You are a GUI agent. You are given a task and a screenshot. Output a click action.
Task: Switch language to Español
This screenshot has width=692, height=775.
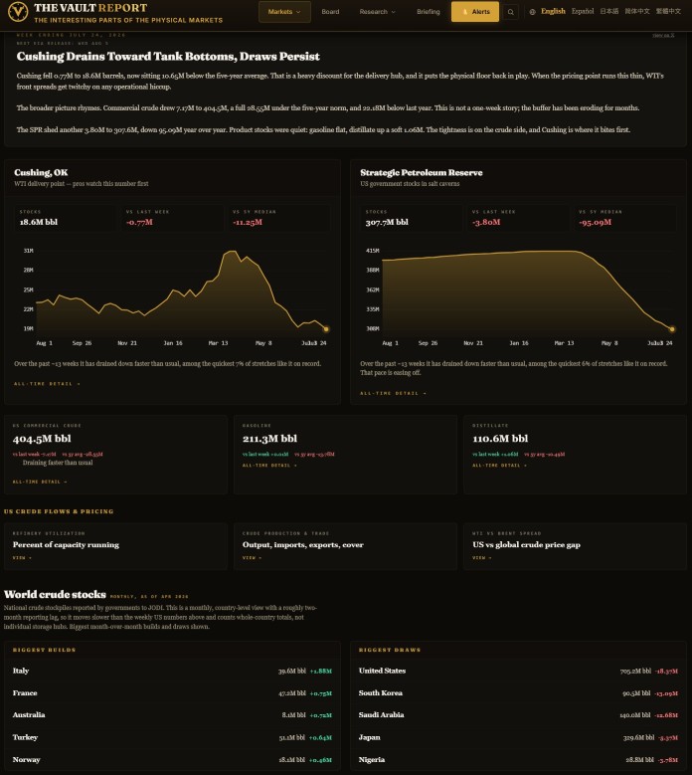pos(583,11)
